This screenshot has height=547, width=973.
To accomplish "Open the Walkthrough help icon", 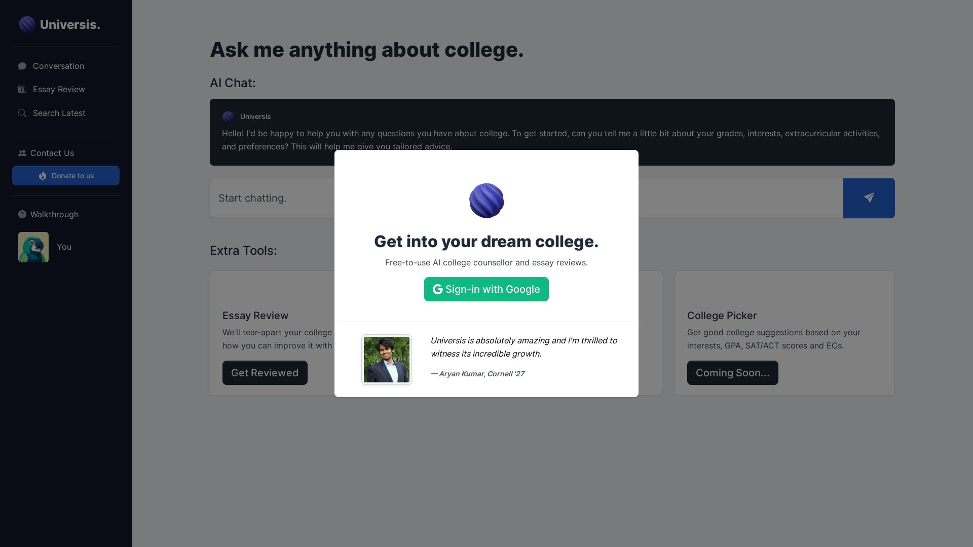I will (x=22, y=214).
